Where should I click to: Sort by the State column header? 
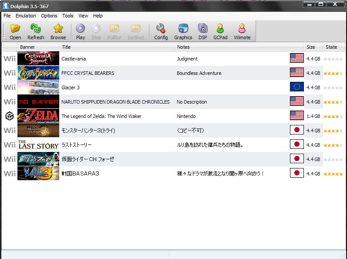click(x=334, y=47)
